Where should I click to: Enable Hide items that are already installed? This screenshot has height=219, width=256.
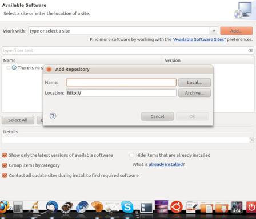pyautogui.click(x=131, y=155)
